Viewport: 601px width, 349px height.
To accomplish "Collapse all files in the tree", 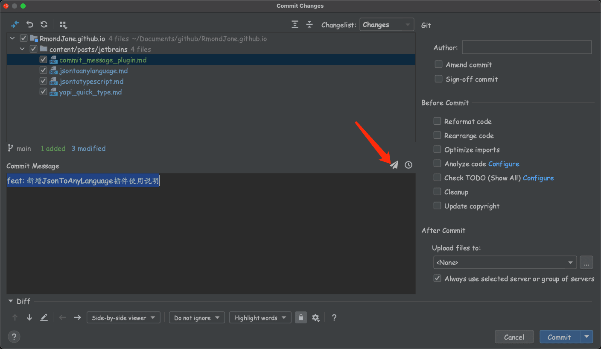I will point(309,24).
